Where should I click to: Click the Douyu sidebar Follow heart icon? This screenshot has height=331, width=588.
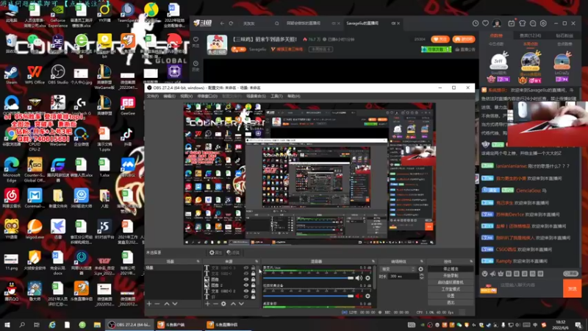tap(196, 41)
